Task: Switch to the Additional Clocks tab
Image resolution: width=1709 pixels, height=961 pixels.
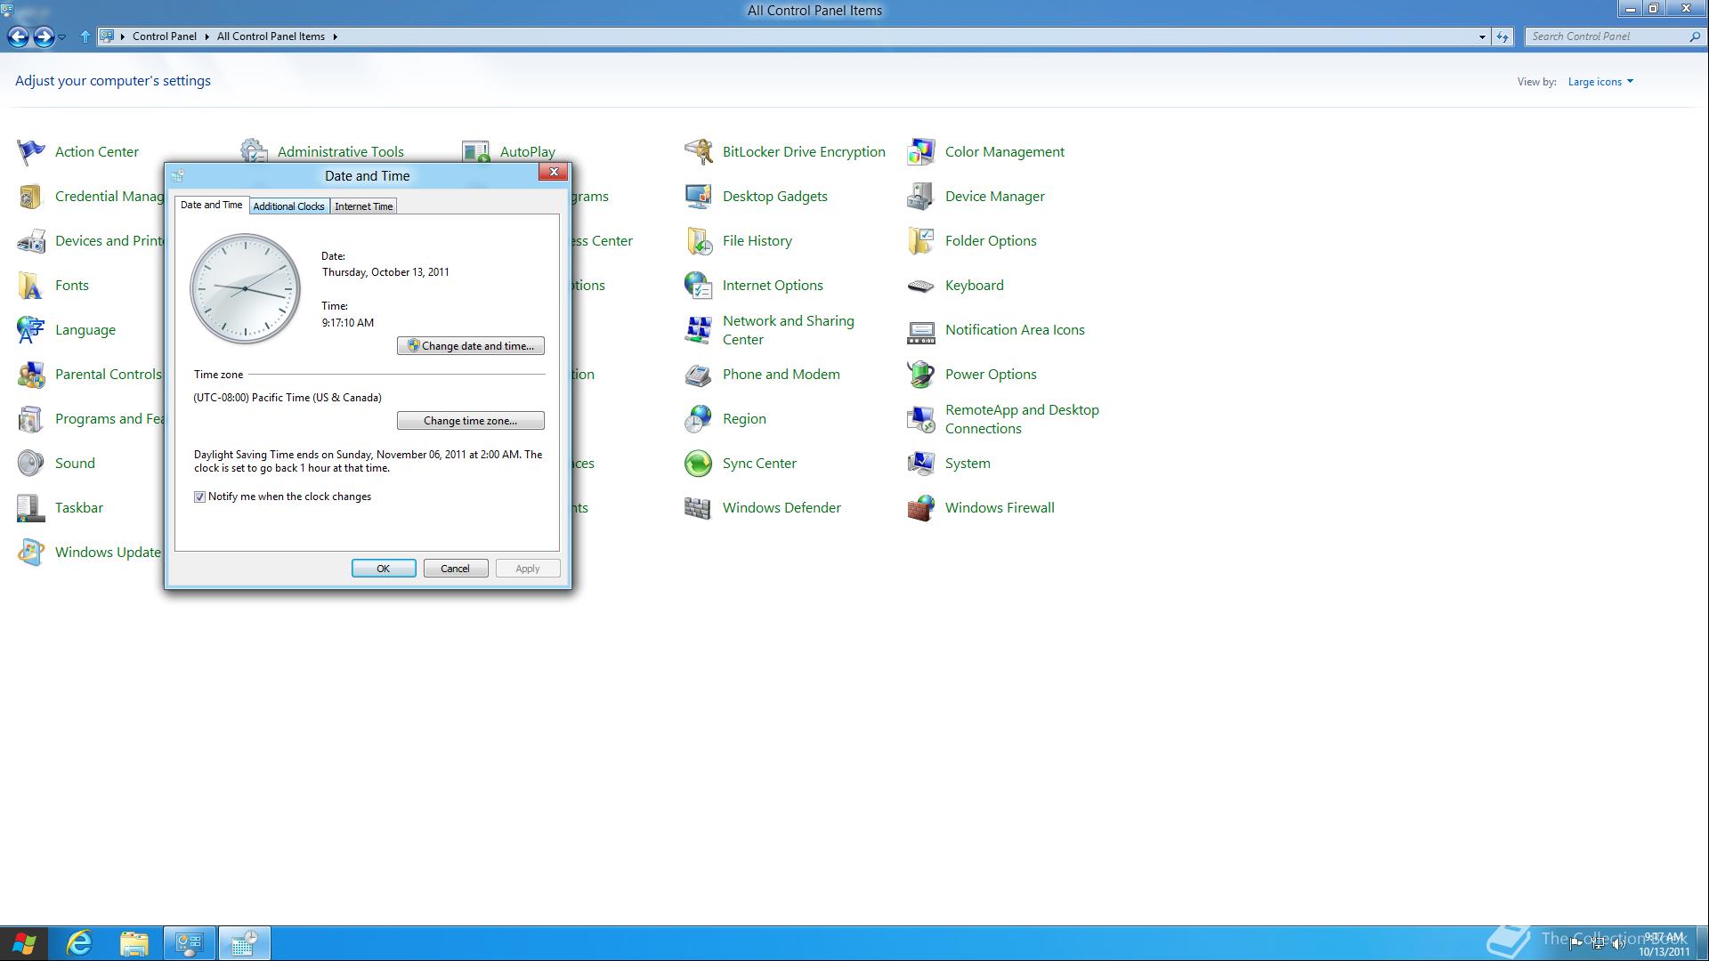Action: 289,206
